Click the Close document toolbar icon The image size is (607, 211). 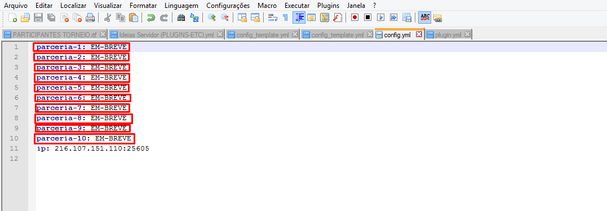64,17
